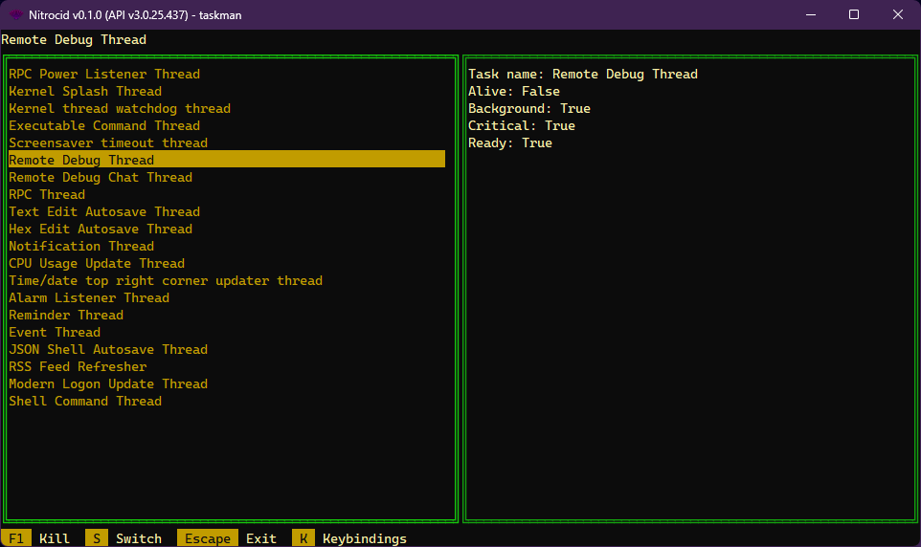
Task: Click the Task name line in details pane
Action: pyautogui.click(x=583, y=74)
